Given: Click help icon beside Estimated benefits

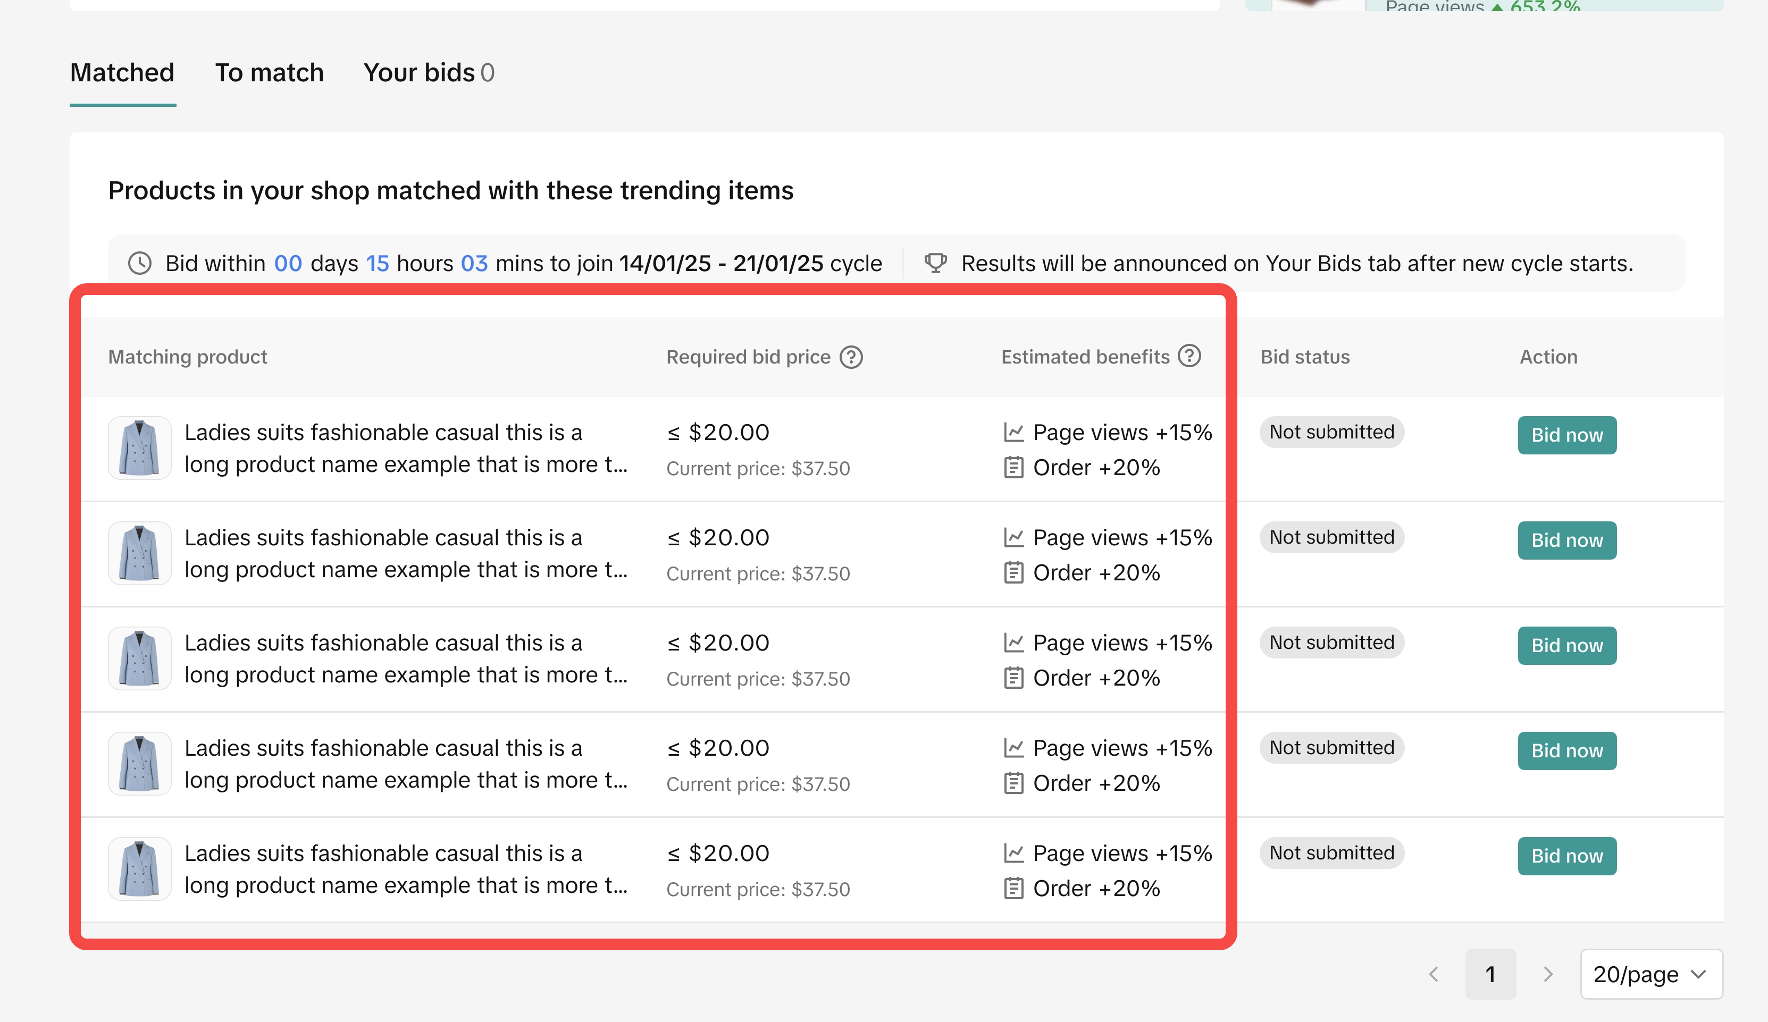Looking at the screenshot, I should tap(1189, 356).
